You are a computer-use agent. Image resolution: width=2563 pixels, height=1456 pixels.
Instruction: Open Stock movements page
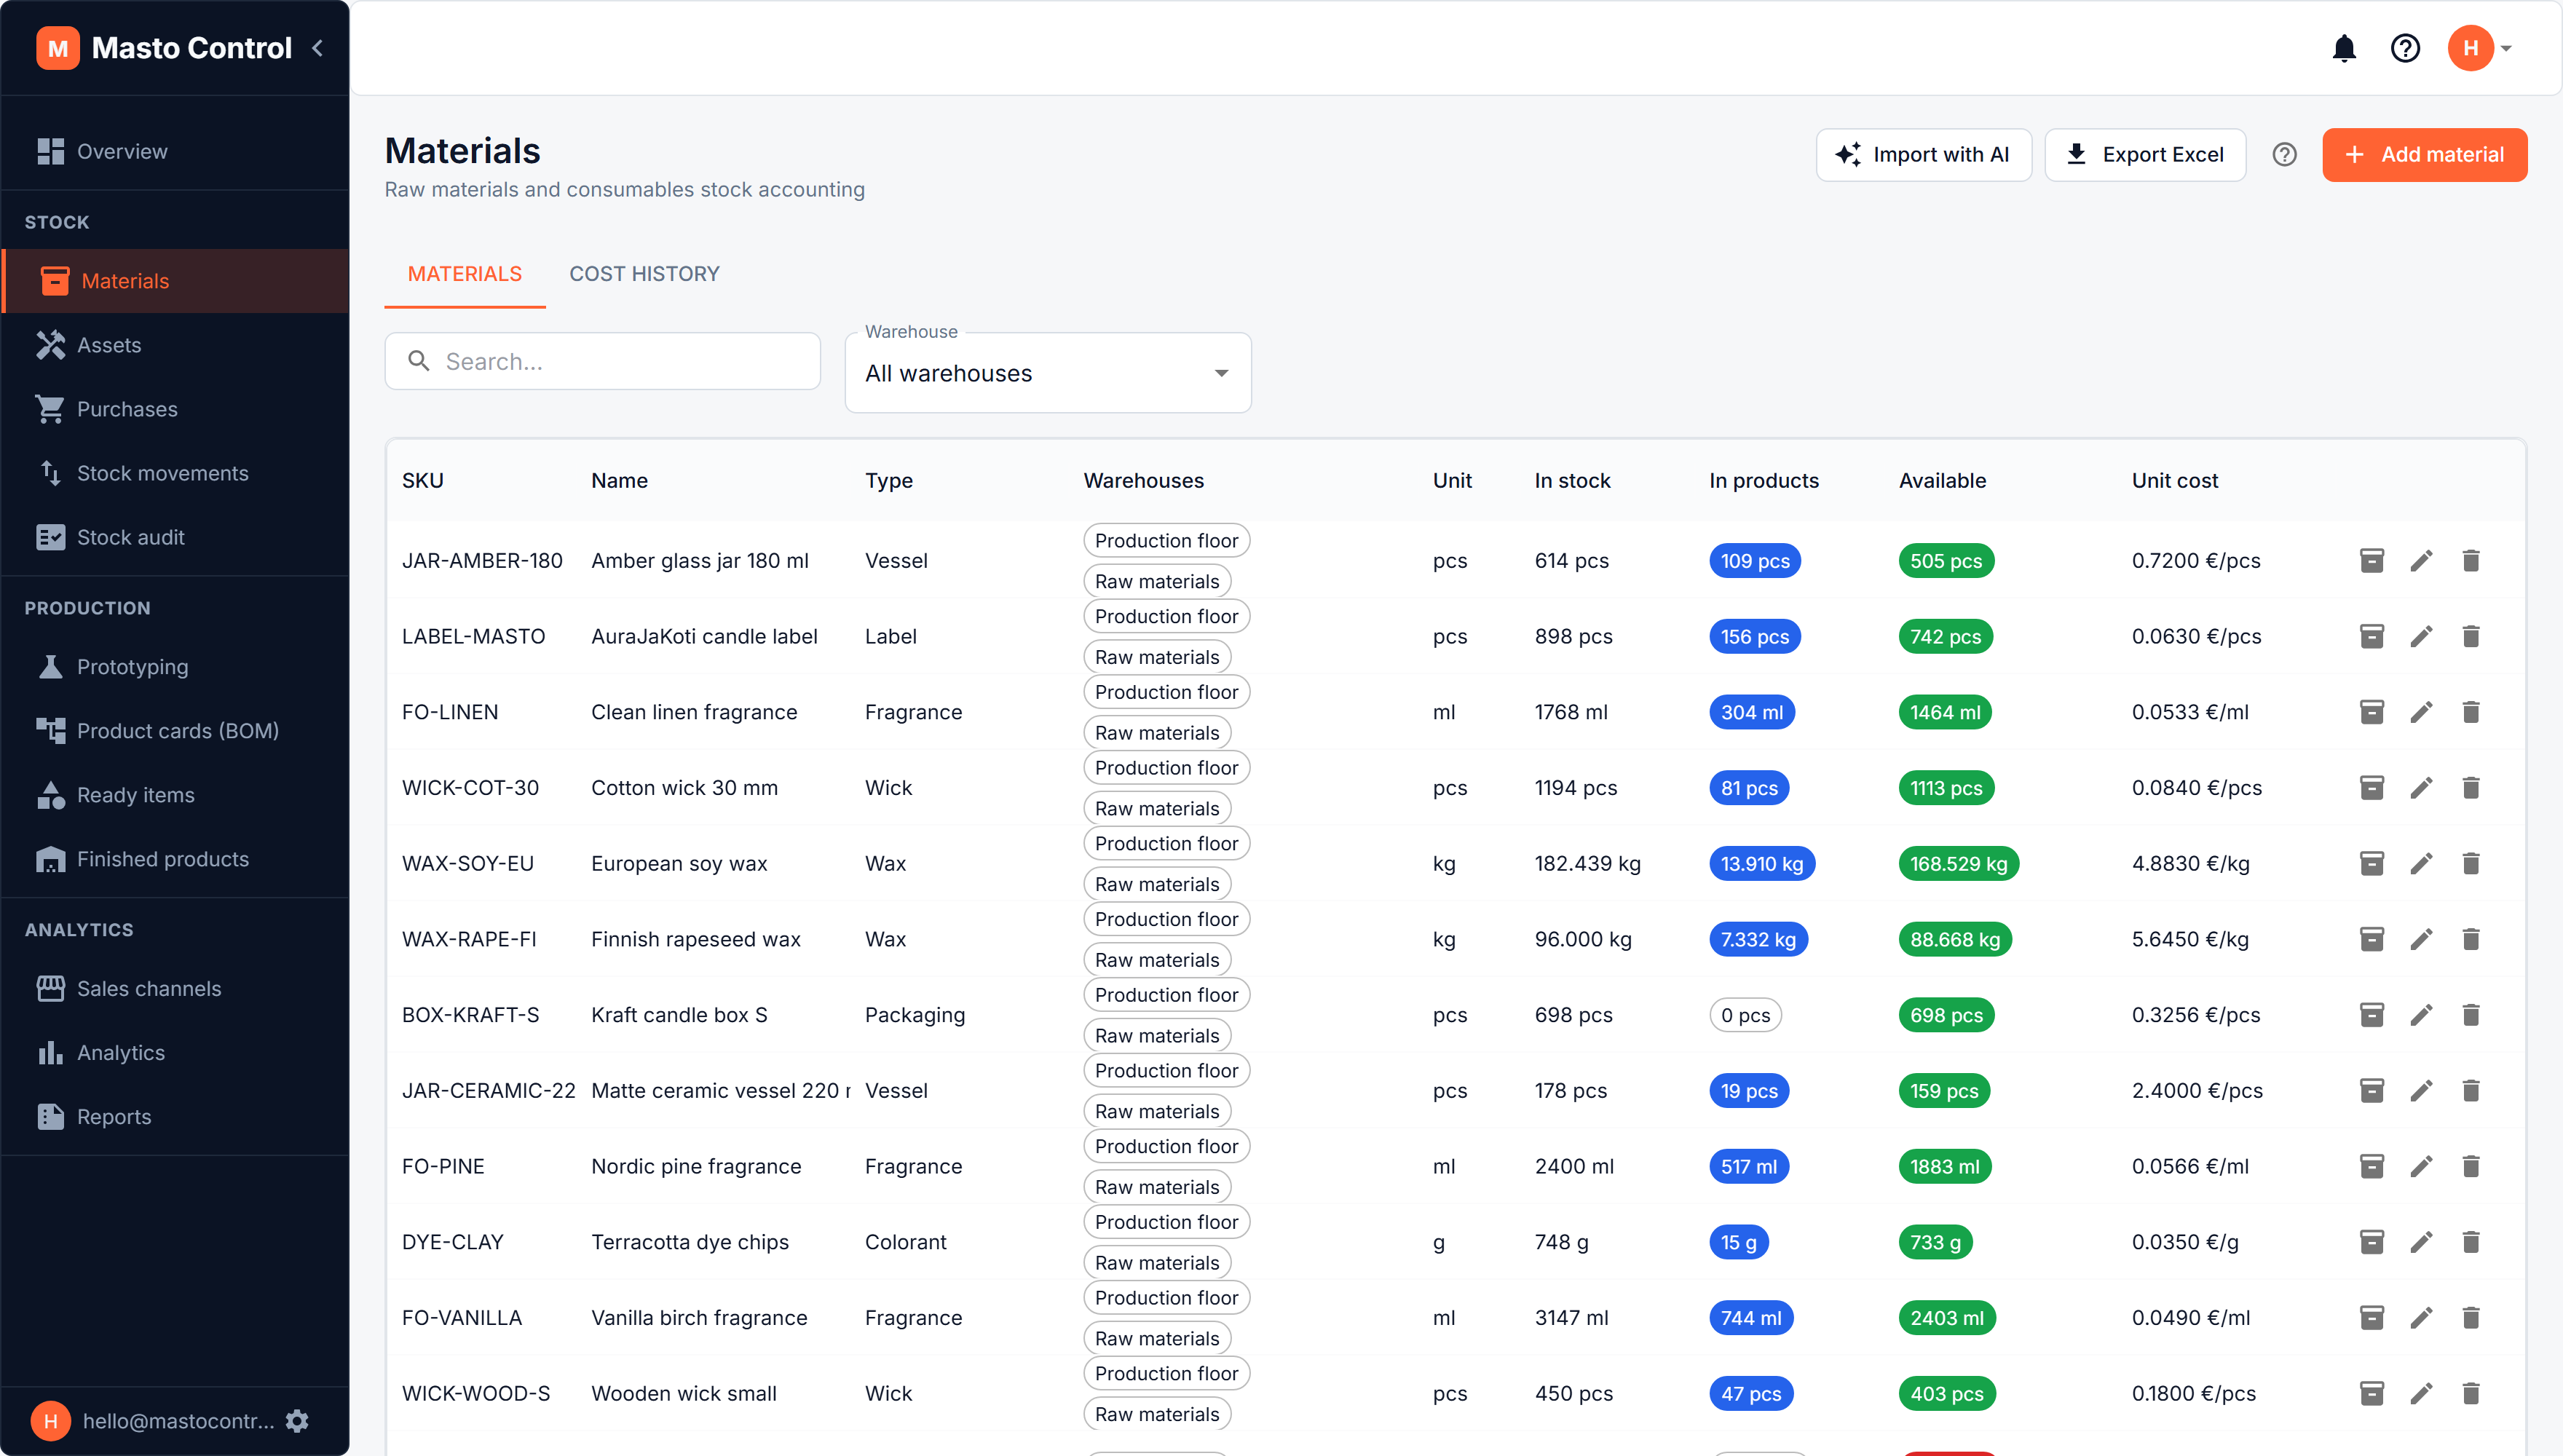(x=176, y=473)
